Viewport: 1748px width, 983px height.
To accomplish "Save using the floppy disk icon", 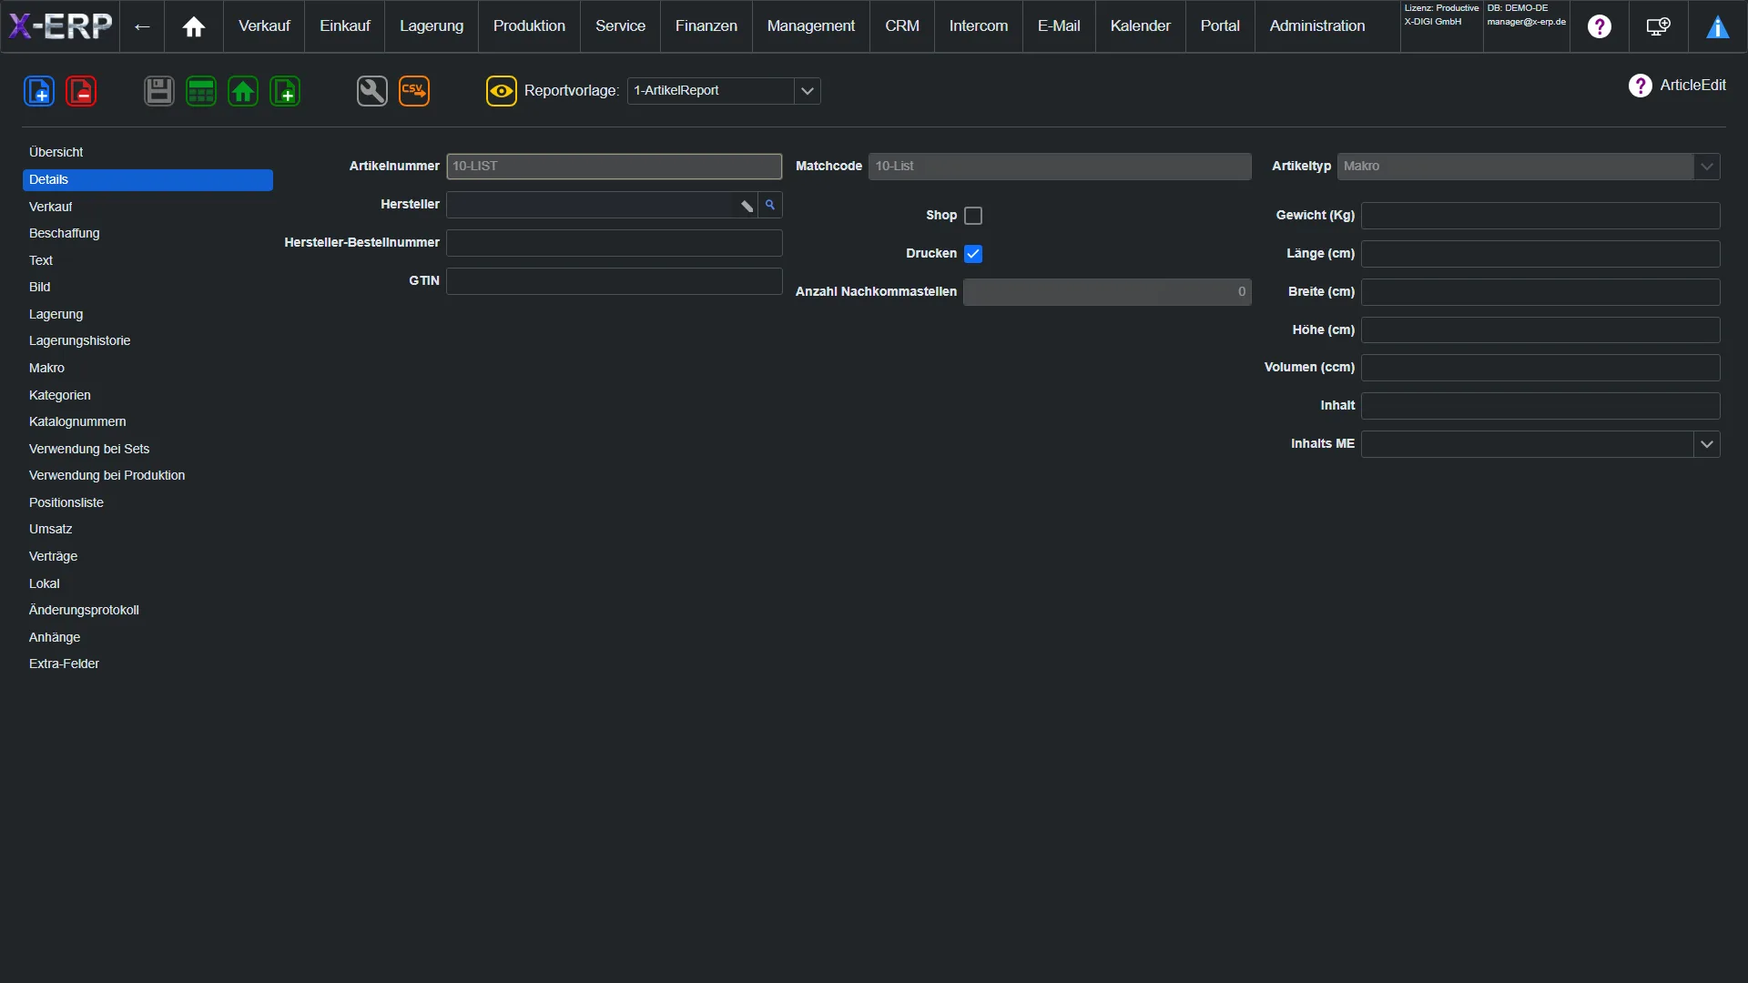I will pos(159,91).
